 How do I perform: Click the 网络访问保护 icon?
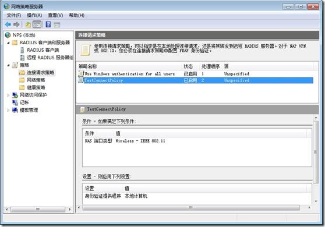15,95
